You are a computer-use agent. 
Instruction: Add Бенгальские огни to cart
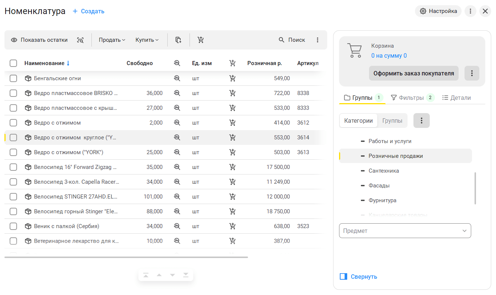pyautogui.click(x=232, y=78)
